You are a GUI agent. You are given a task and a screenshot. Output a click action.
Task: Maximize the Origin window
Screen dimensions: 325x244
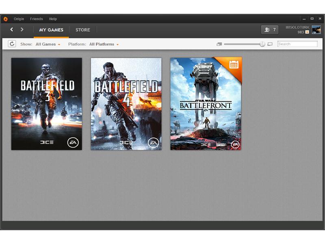[x=312, y=19]
